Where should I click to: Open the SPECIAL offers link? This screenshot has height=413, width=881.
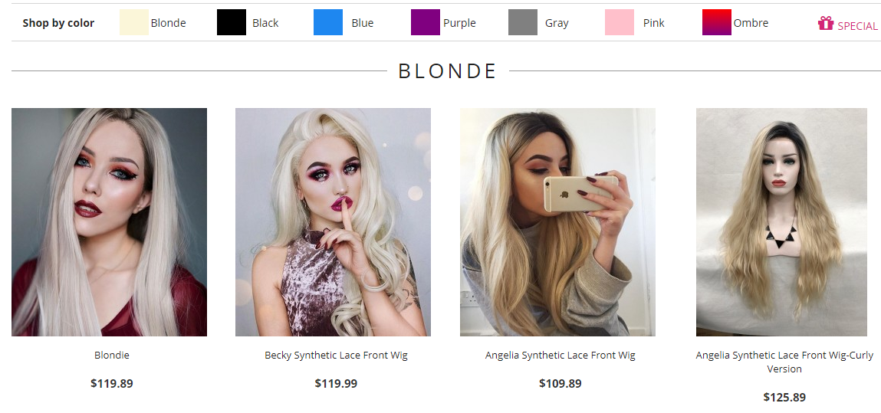[857, 26]
